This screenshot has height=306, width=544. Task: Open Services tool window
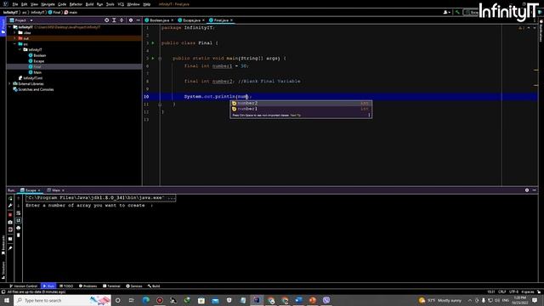pos(134,286)
